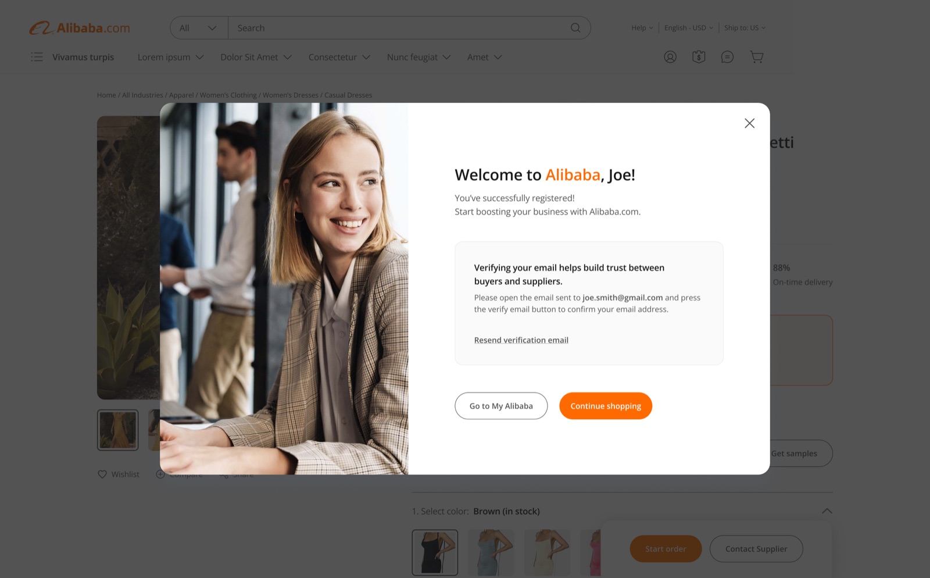930x578 pixels.
Task: Expand the Consectetur menu
Action: pyautogui.click(x=339, y=57)
